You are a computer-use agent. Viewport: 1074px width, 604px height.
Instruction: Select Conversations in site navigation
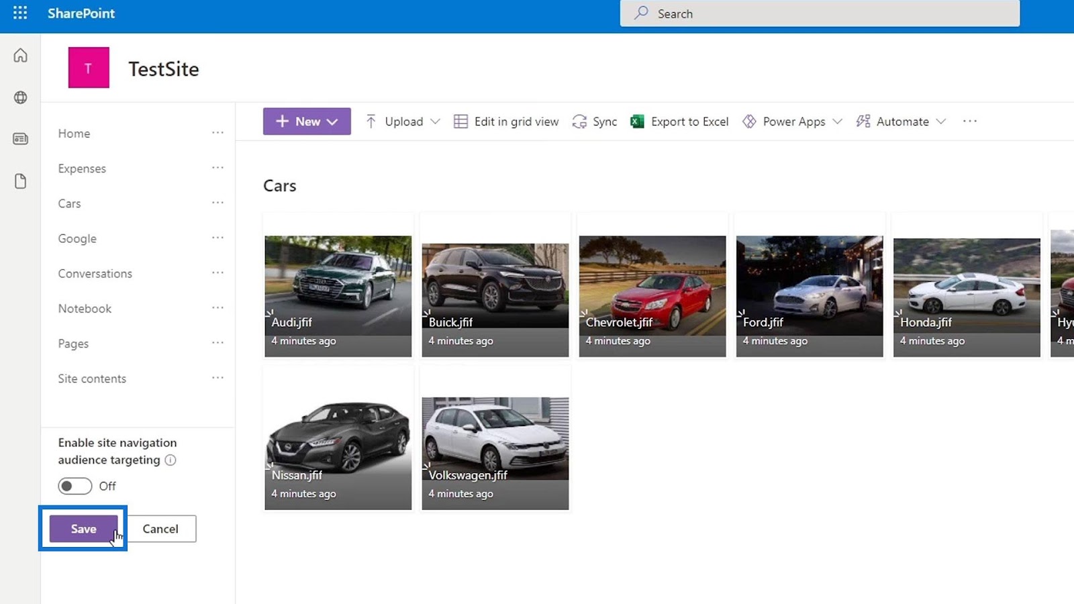(95, 273)
